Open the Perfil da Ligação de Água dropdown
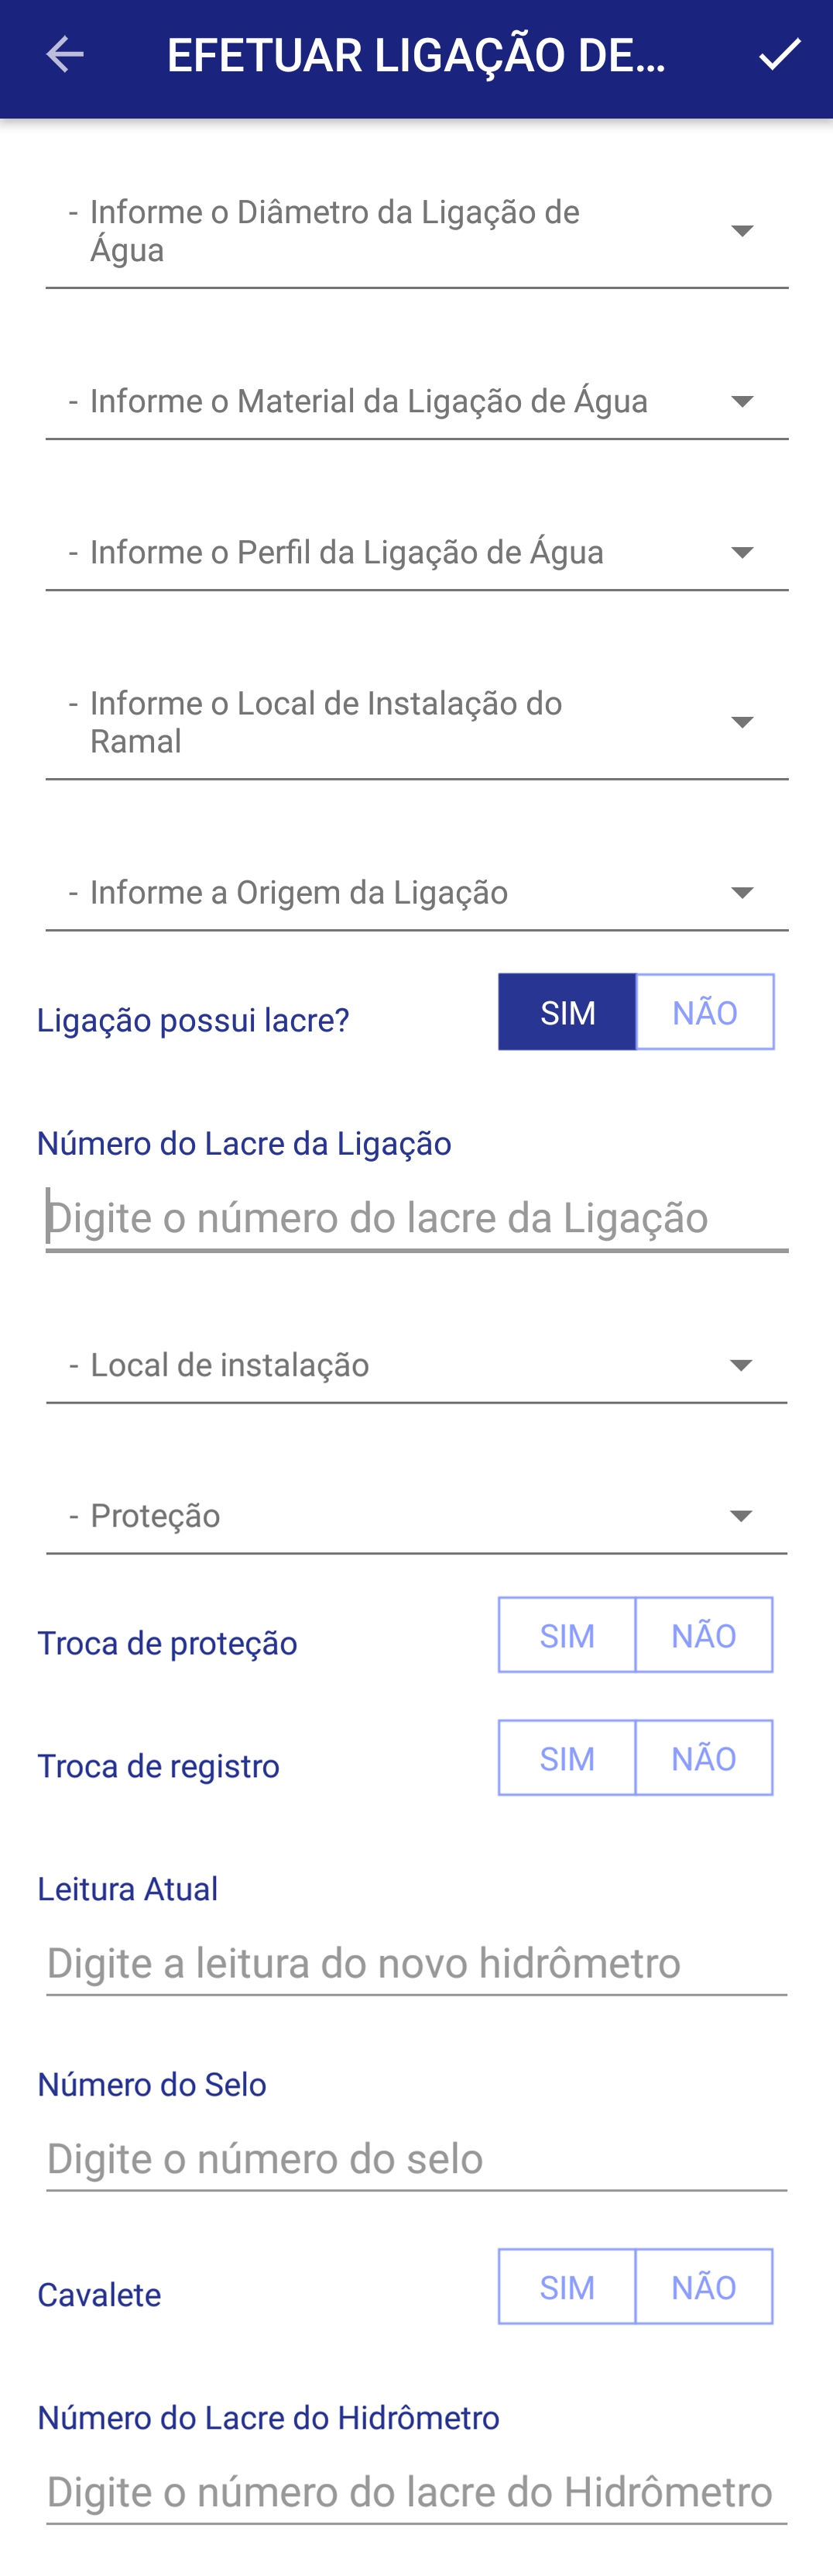The image size is (833, 2576). (x=416, y=553)
